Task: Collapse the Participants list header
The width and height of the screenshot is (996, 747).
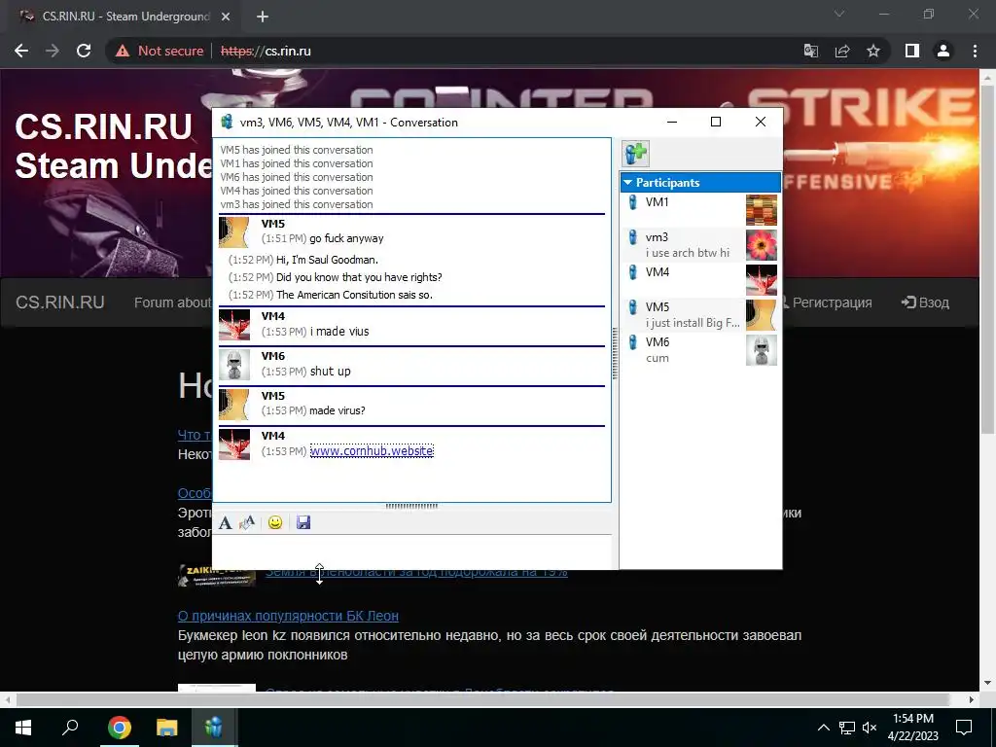Action: (700, 182)
